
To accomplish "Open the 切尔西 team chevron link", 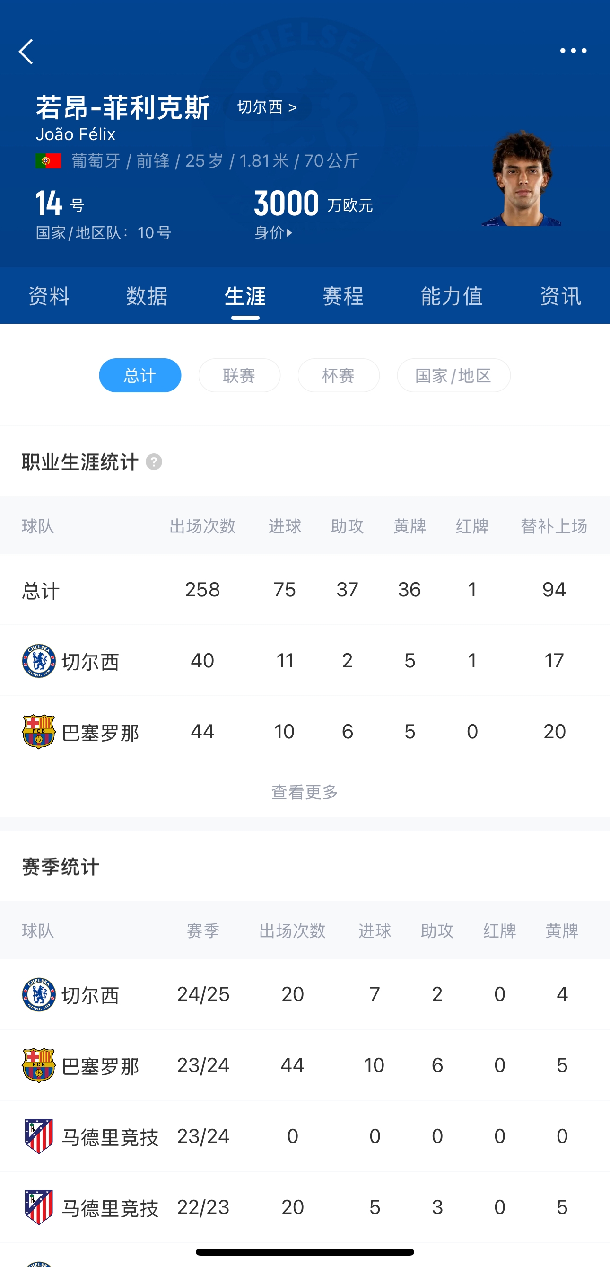I will (267, 107).
